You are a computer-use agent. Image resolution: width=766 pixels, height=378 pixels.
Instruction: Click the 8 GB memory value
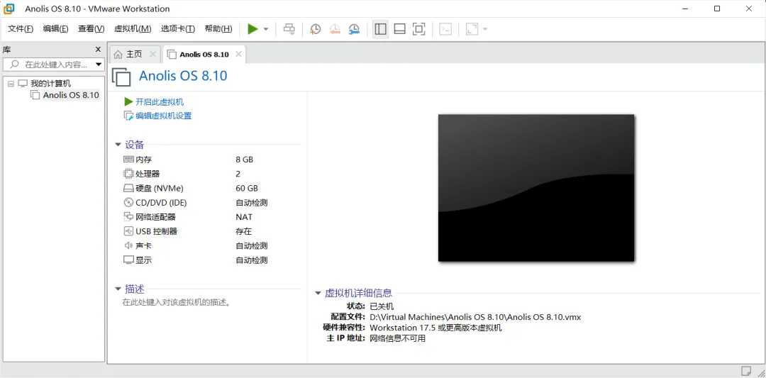point(244,159)
